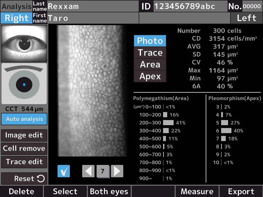Open Image edit

tap(24, 135)
